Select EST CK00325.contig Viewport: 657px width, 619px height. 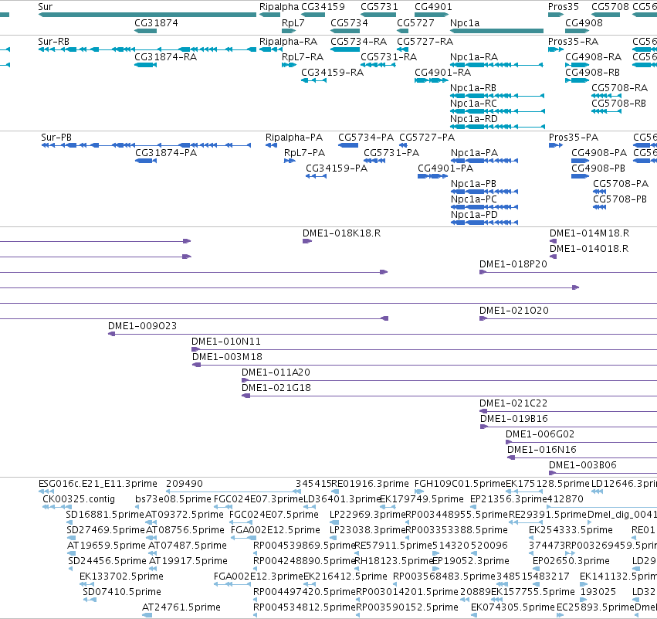coord(57,507)
